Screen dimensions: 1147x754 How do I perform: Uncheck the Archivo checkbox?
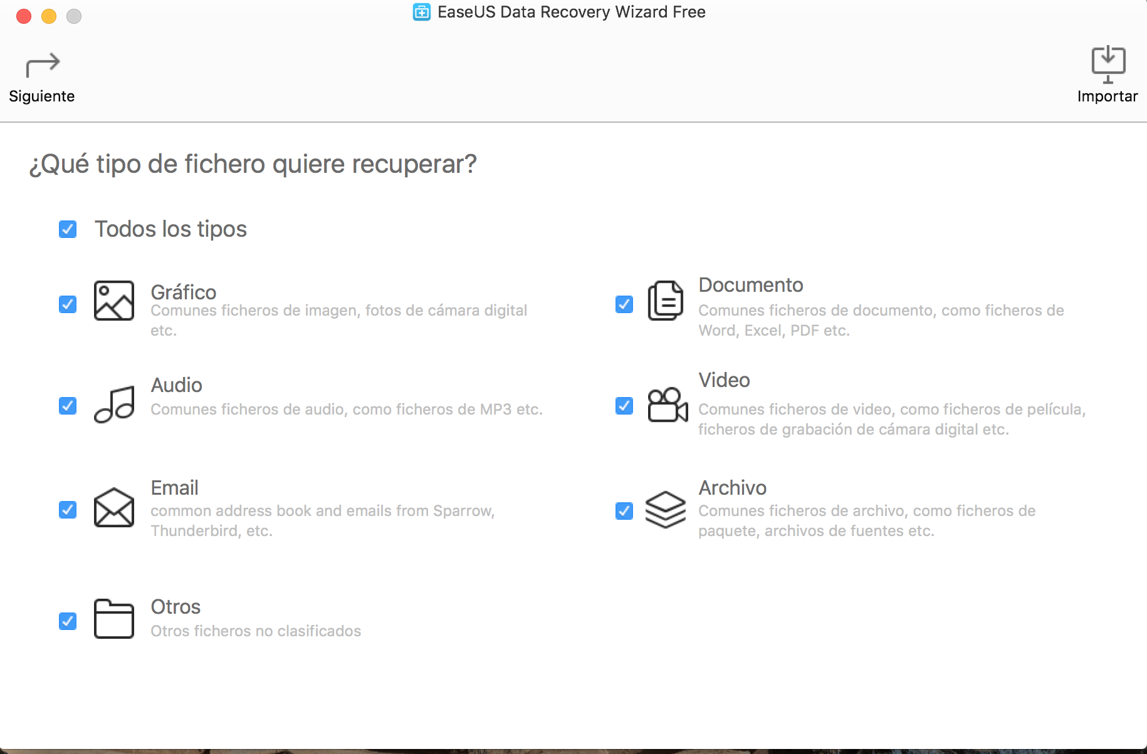(624, 511)
